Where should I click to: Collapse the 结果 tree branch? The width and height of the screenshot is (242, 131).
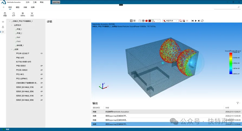tap(12, 49)
